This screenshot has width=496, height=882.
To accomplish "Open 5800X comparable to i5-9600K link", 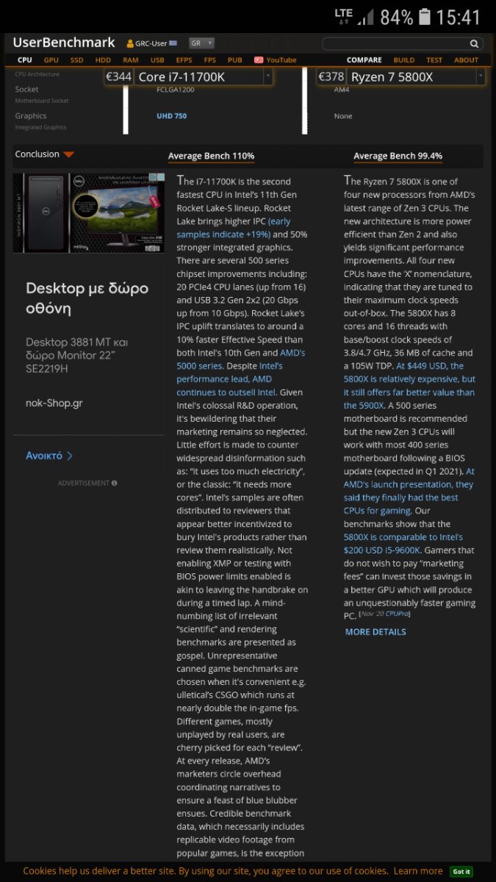I will tap(403, 543).
